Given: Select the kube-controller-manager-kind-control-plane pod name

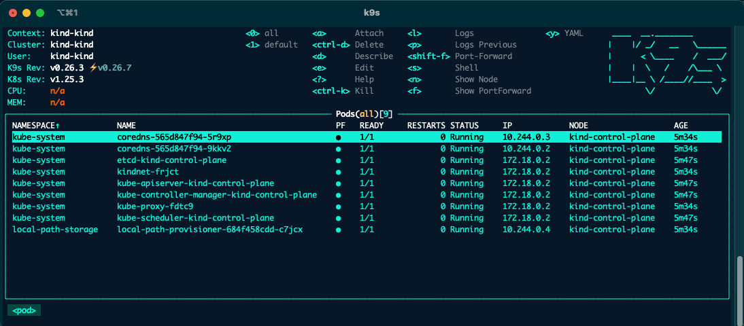Looking at the screenshot, I should point(217,195).
